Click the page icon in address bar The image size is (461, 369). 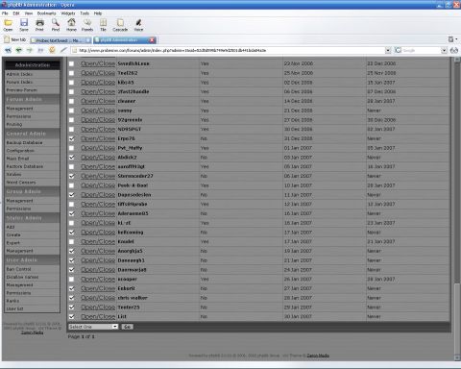pyautogui.click(x=75, y=50)
